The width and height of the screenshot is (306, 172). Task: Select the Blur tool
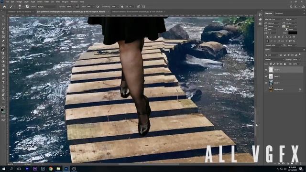[3, 70]
